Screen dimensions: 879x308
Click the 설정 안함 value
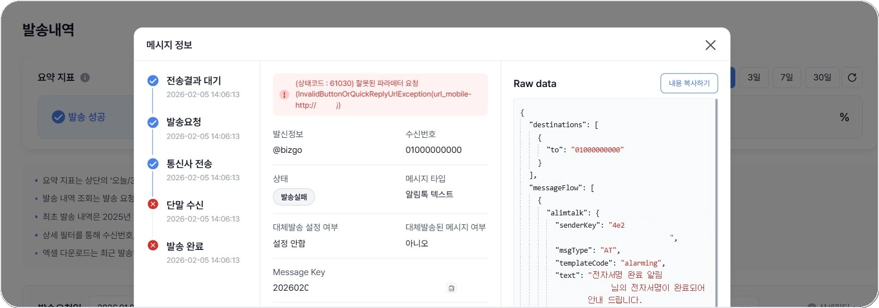click(289, 243)
